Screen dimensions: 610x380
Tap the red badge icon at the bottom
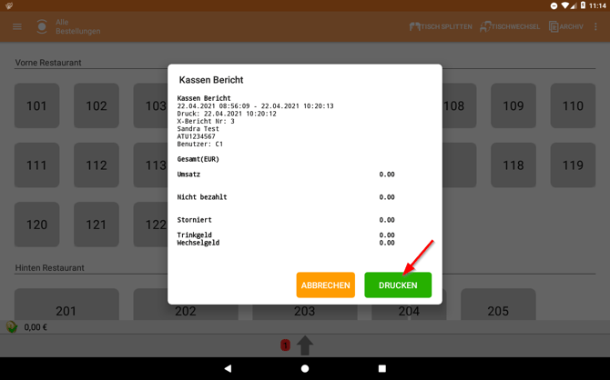pyautogui.click(x=285, y=345)
